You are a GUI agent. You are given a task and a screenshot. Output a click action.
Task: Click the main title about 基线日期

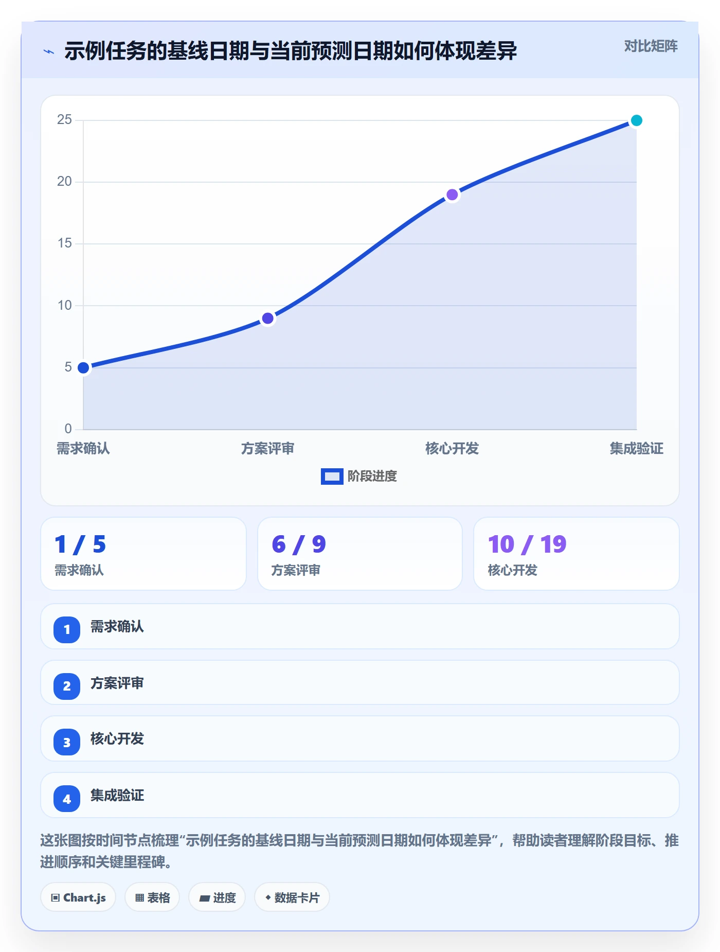click(x=291, y=51)
